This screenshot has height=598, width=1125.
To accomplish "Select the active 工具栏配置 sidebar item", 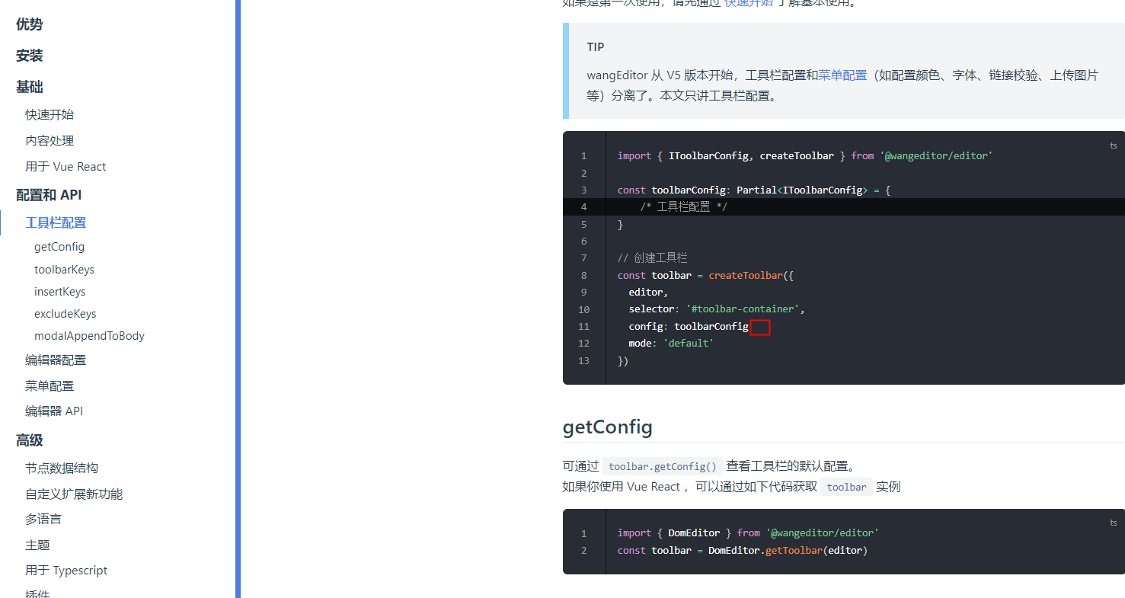I will [x=56, y=222].
